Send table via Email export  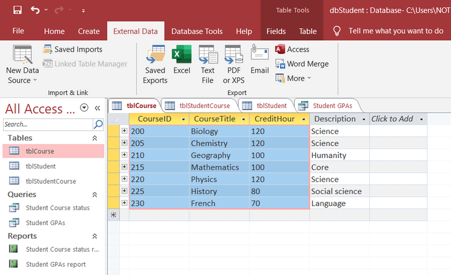point(259,59)
